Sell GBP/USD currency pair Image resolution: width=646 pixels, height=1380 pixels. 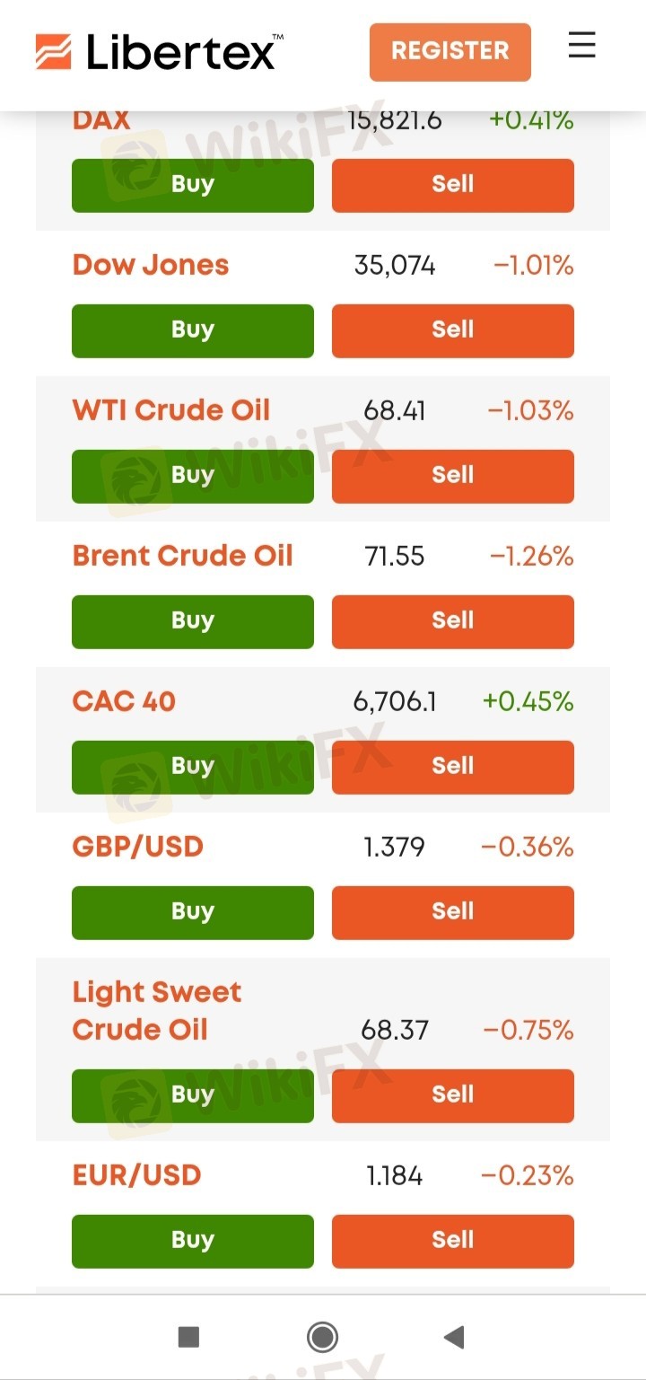click(452, 912)
